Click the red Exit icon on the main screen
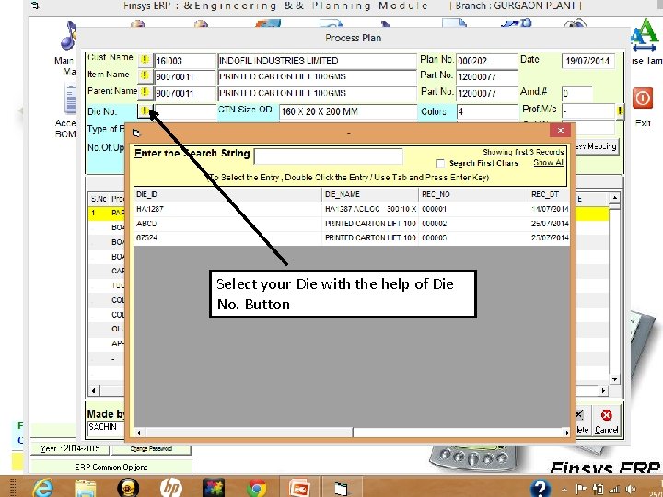663x497 pixels. click(643, 98)
